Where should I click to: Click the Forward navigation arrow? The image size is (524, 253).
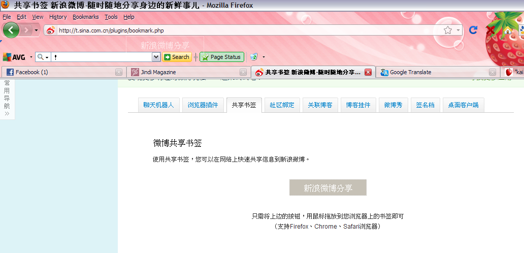click(26, 30)
